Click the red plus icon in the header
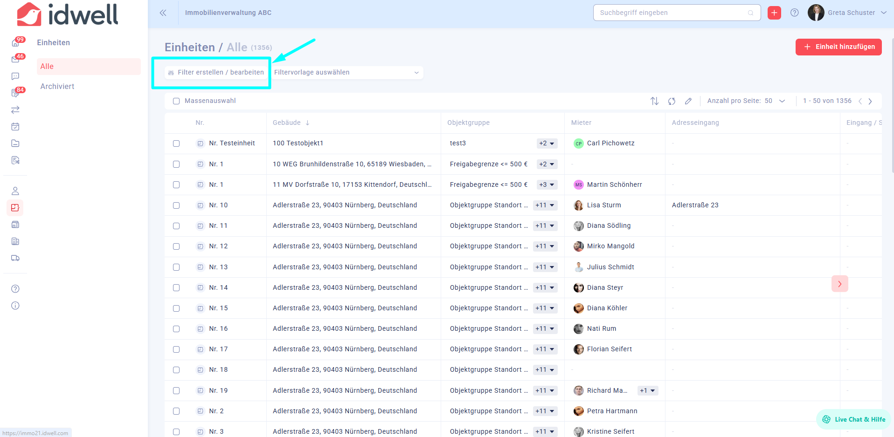The height and width of the screenshot is (437, 894). pyautogui.click(x=774, y=13)
